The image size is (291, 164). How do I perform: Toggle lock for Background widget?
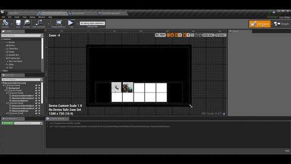[36, 88]
